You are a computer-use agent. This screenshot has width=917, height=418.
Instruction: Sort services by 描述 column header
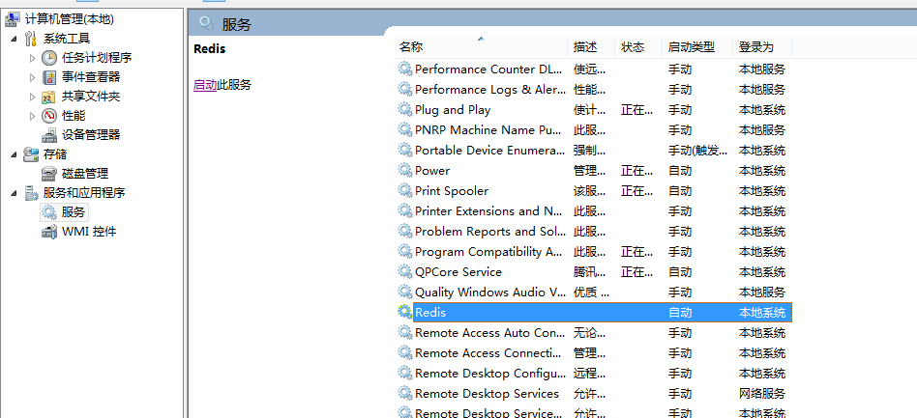click(591, 46)
